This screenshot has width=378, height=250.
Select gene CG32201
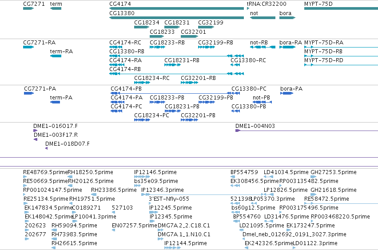click(x=190, y=36)
